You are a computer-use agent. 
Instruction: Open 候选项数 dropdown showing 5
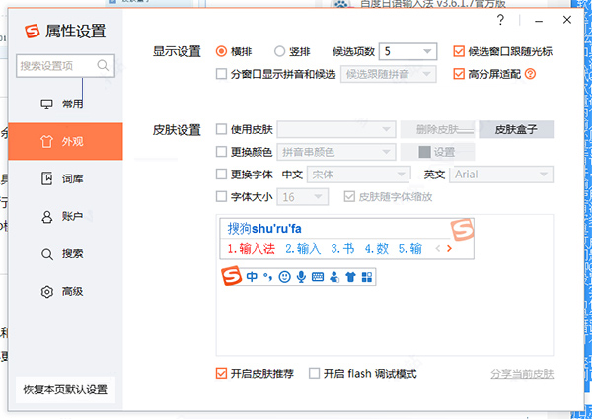point(407,51)
